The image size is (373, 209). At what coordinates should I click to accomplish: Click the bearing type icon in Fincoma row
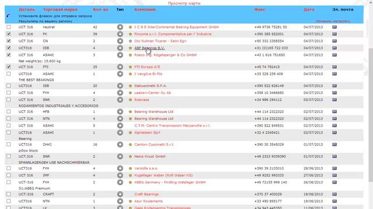point(120,34)
